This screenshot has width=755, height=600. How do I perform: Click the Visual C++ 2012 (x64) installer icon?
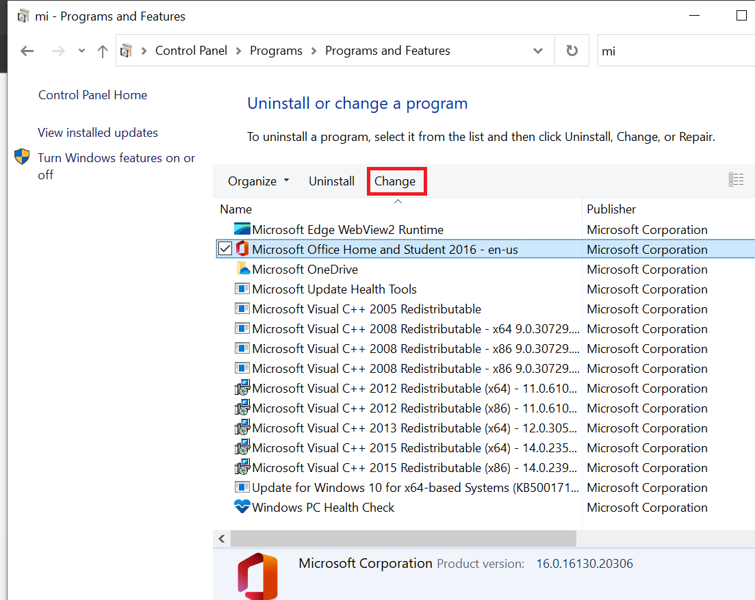click(242, 387)
